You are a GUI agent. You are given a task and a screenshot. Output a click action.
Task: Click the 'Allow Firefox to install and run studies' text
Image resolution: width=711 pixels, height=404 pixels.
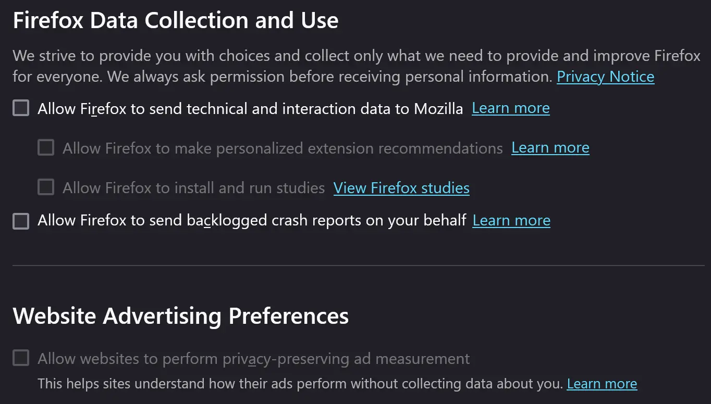194,188
